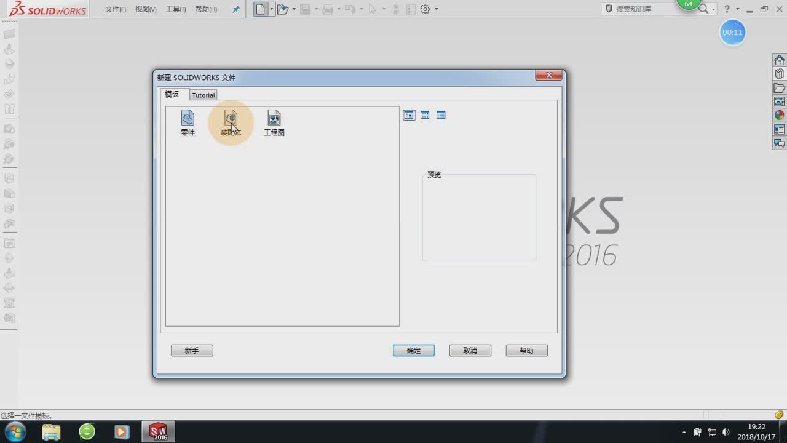Open the View Palette task pane
This screenshot has width=787, height=443.
coord(779,102)
